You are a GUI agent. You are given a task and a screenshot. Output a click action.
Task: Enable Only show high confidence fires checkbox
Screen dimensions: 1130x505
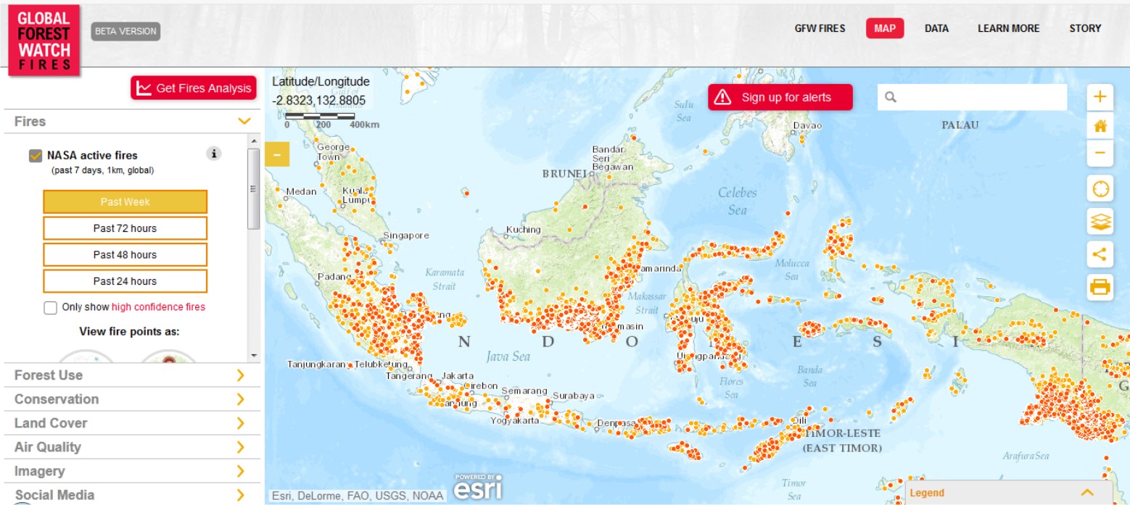pos(51,307)
